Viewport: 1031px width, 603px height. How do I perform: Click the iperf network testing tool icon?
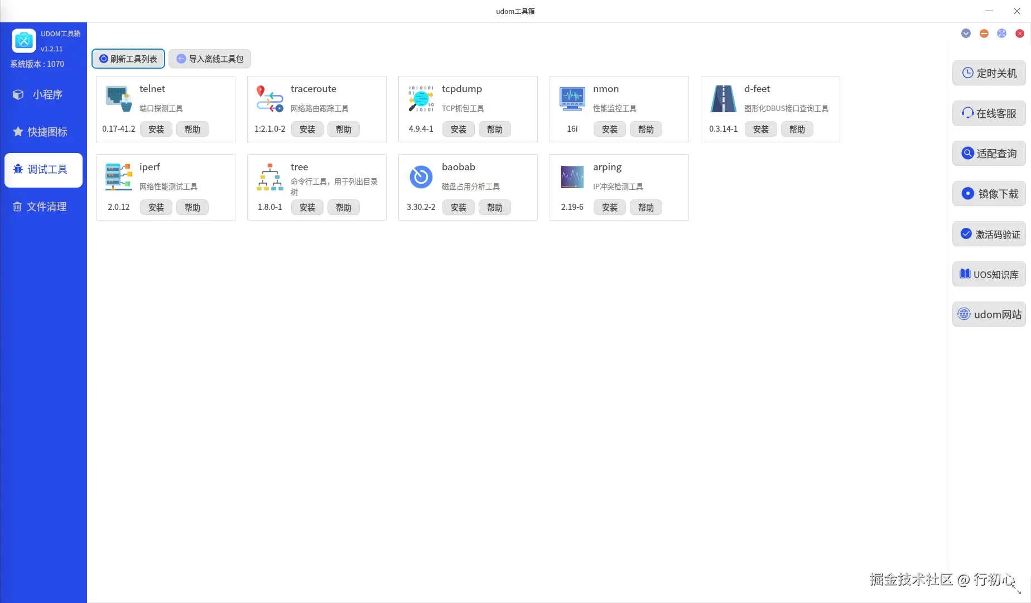click(x=117, y=176)
